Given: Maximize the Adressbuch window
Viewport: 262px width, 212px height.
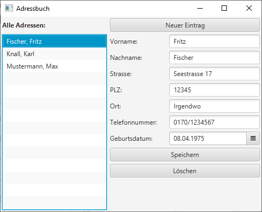Looking at the screenshot, I should [224, 8].
